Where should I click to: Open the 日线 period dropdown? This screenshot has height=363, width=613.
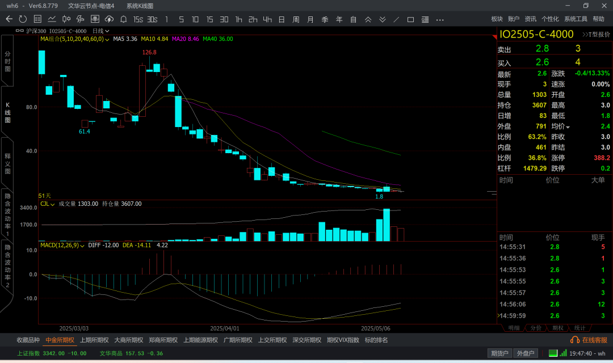[x=101, y=31]
